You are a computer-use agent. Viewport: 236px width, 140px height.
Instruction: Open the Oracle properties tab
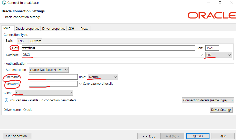click(27, 29)
